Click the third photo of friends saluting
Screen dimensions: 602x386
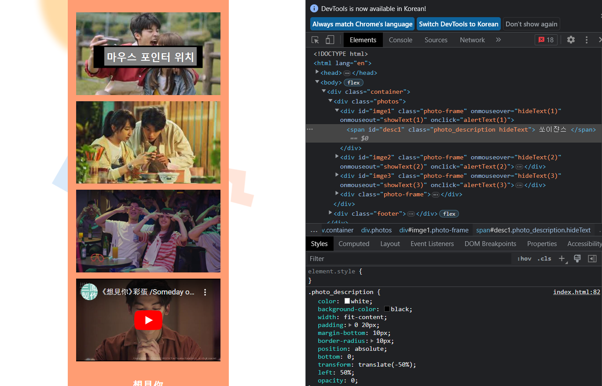[x=148, y=231]
